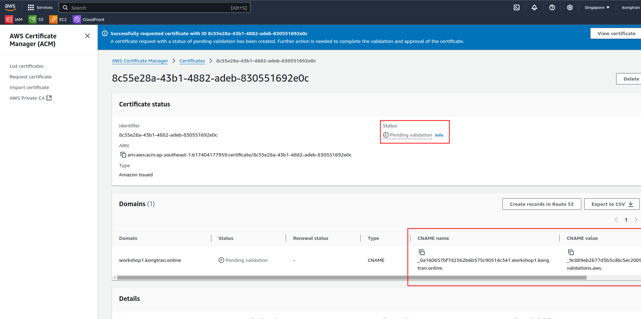Click the Info link beside Pending validation
The height and width of the screenshot is (319, 641).
point(439,135)
